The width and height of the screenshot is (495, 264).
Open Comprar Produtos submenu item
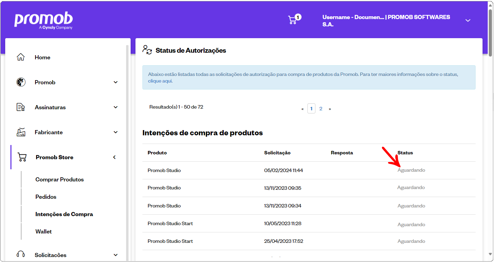[x=59, y=179]
